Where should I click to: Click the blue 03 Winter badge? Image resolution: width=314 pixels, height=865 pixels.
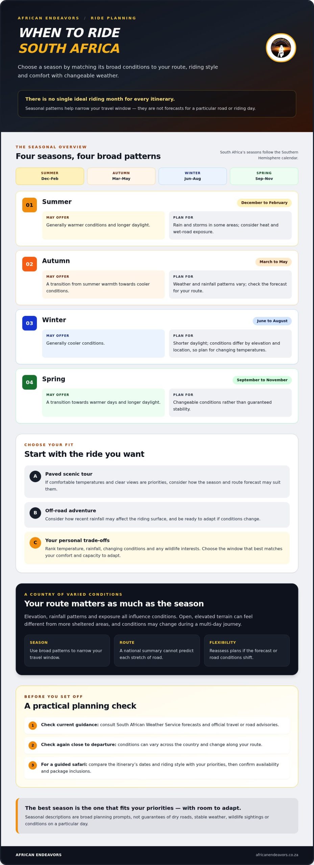coord(29,323)
